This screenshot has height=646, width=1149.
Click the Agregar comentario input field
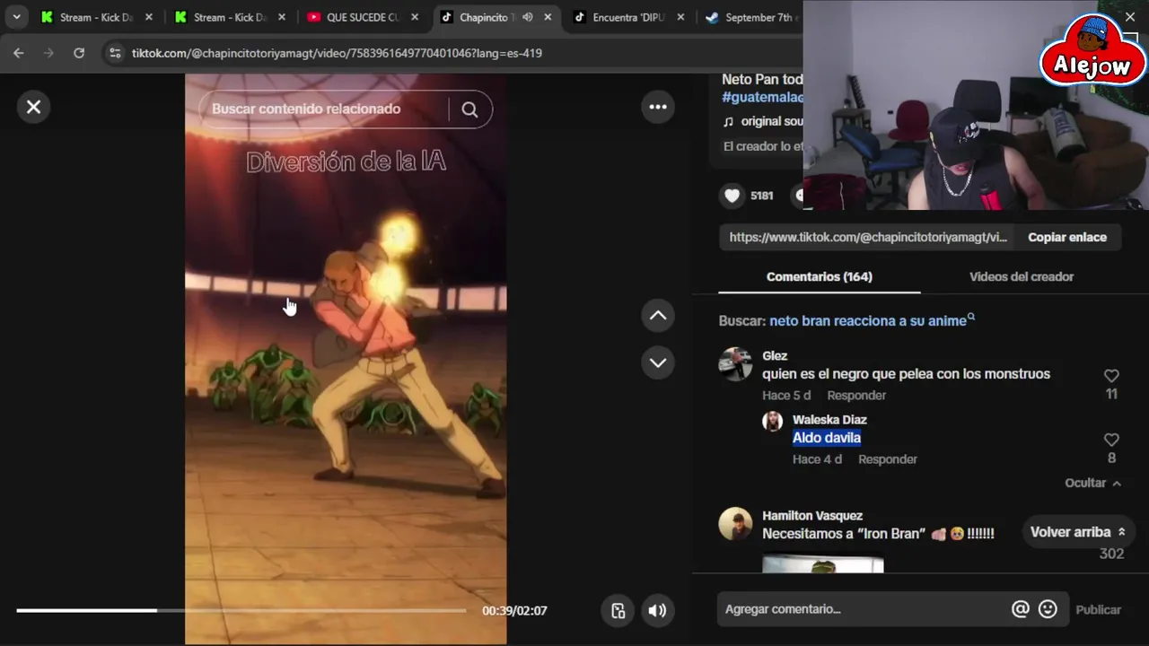862,609
